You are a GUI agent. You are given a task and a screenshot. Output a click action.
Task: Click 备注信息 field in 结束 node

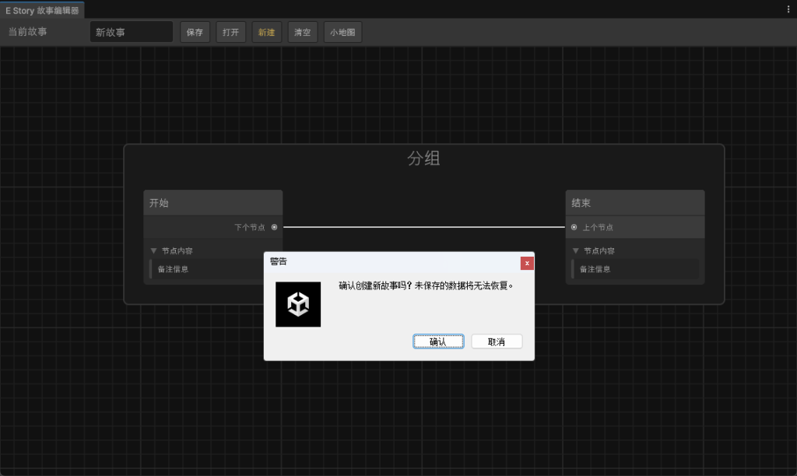[x=634, y=269]
